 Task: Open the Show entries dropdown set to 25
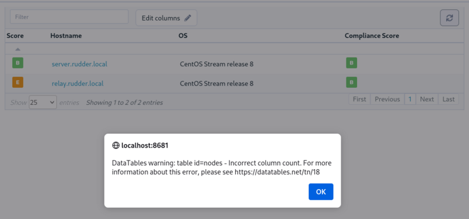[x=43, y=102]
